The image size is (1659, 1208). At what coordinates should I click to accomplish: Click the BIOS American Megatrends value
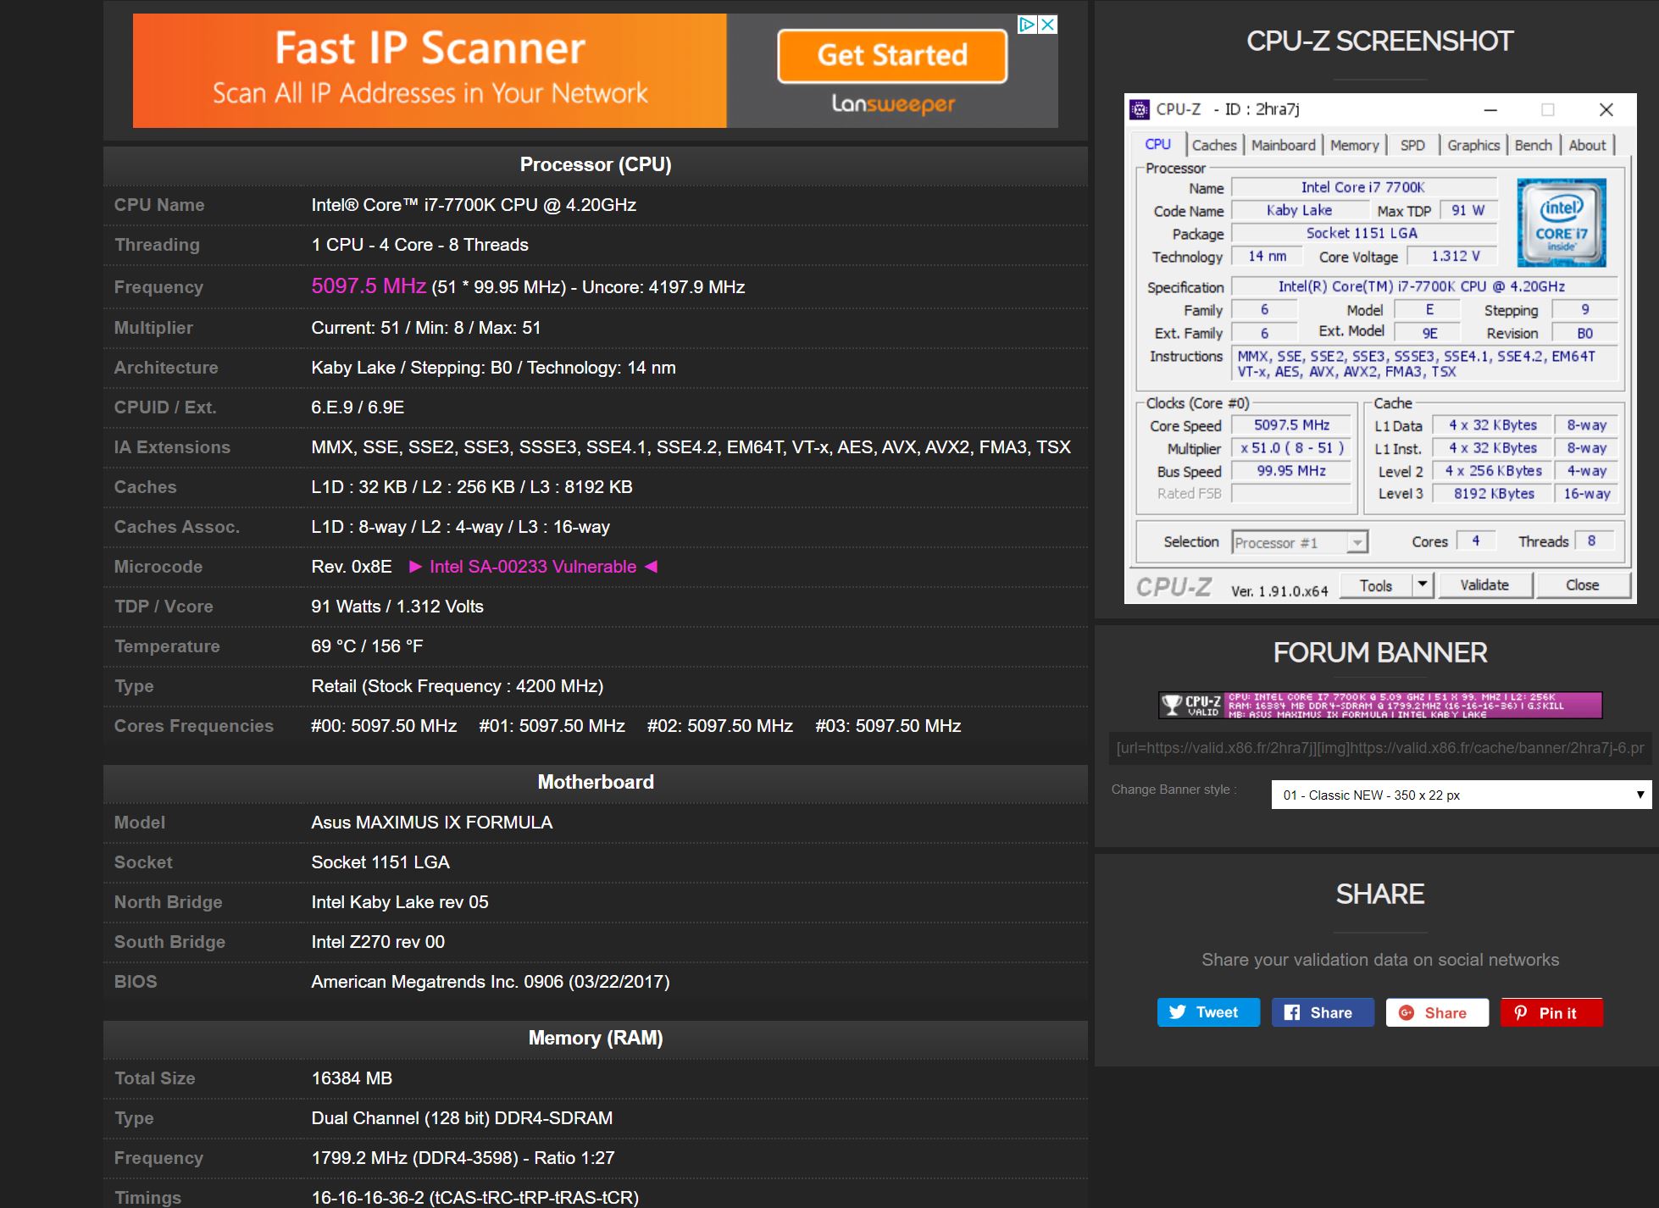(x=491, y=982)
